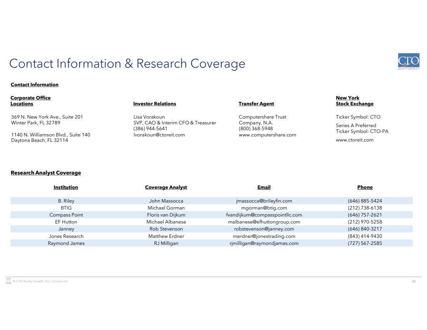Viewport: 427px width, 330px height.
Task: Select the Jones Research institution cell
Action: [x=66, y=236]
